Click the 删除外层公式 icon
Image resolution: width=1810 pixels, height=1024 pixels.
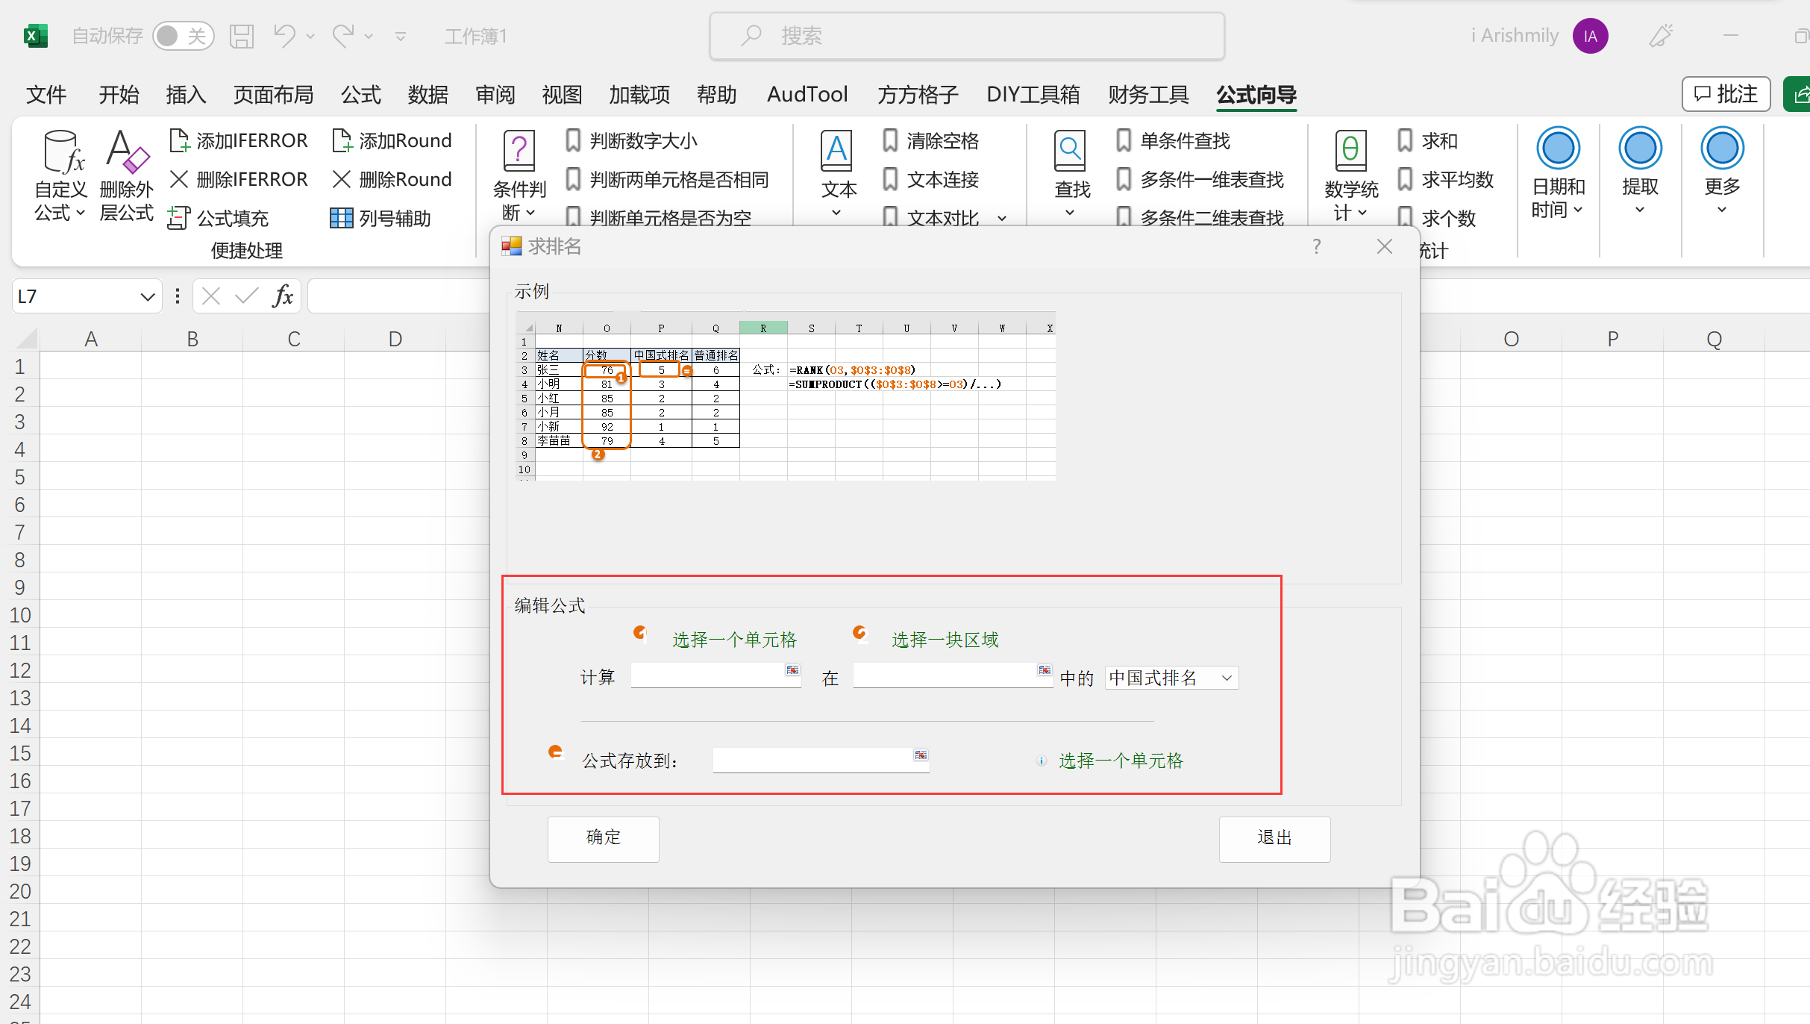coord(126,152)
